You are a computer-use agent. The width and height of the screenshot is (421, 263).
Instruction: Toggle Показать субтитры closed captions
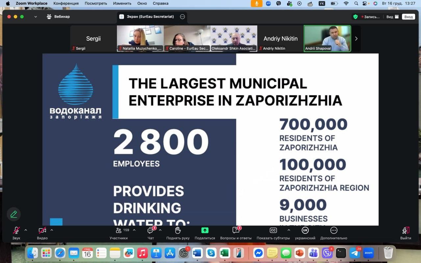click(x=273, y=230)
